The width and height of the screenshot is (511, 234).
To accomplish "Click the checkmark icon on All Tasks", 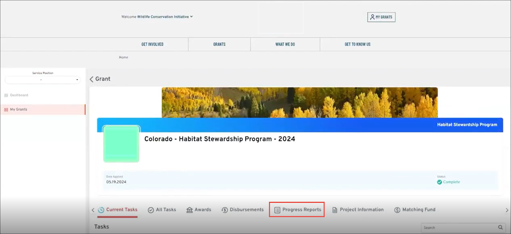I will tap(151, 210).
